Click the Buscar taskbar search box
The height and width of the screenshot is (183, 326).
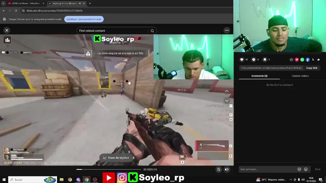click(x=32, y=179)
